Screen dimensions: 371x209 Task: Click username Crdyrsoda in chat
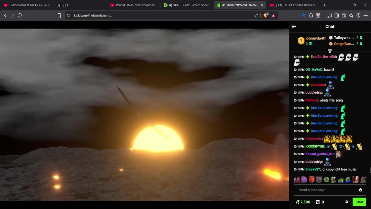tap(314, 139)
